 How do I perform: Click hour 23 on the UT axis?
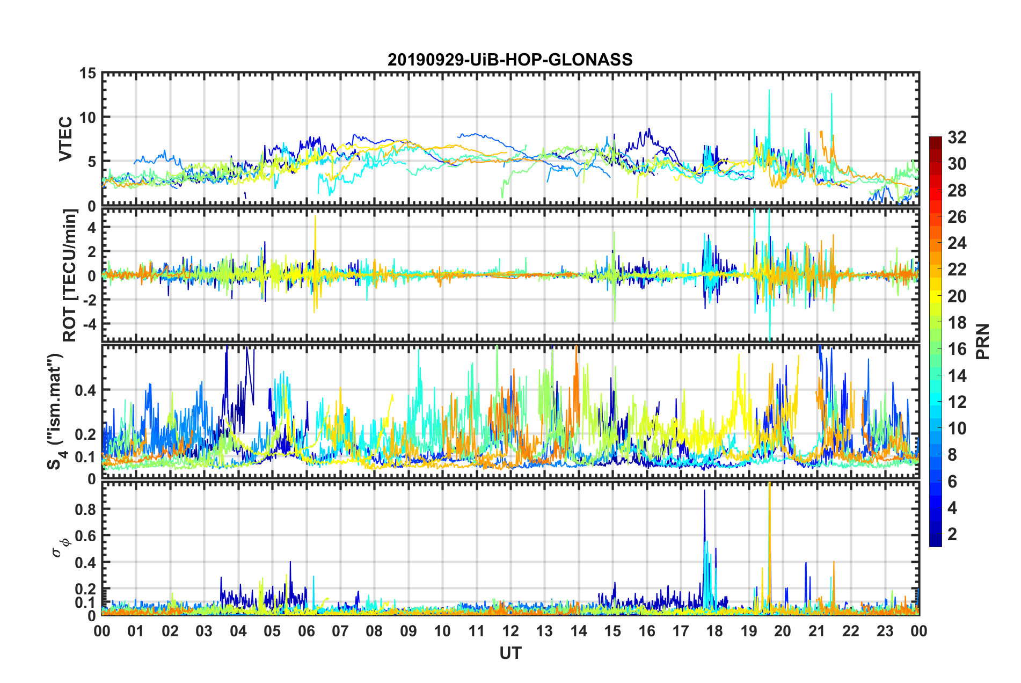(x=885, y=631)
